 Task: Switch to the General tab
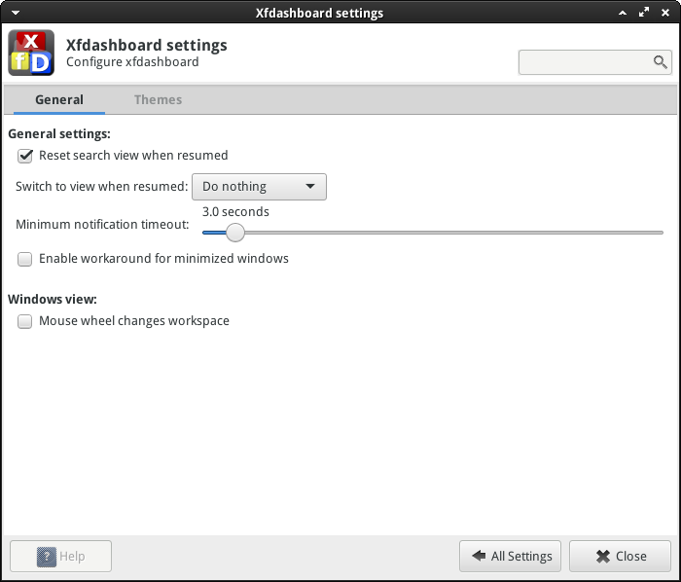coord(59,100)
